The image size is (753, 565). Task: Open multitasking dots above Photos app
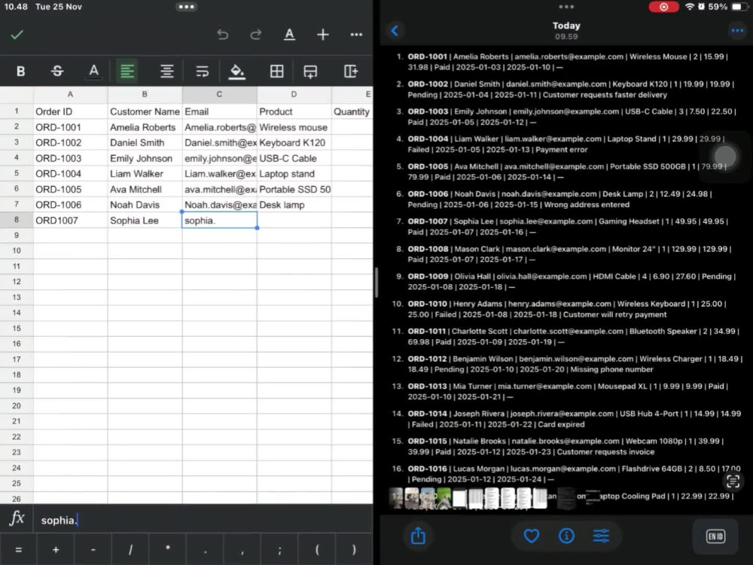coord(566,7)
